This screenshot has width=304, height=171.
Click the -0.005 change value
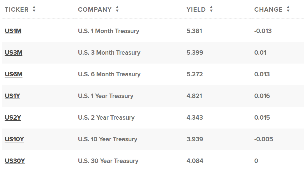point(263,139)
